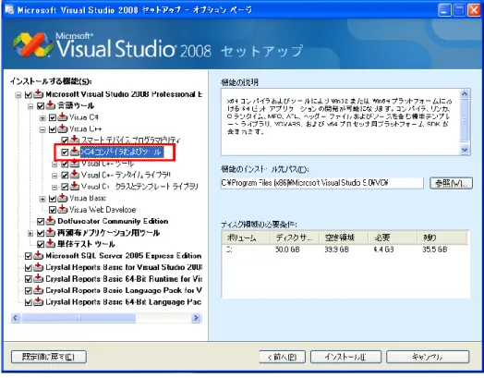Select the C: volume row

345,250
